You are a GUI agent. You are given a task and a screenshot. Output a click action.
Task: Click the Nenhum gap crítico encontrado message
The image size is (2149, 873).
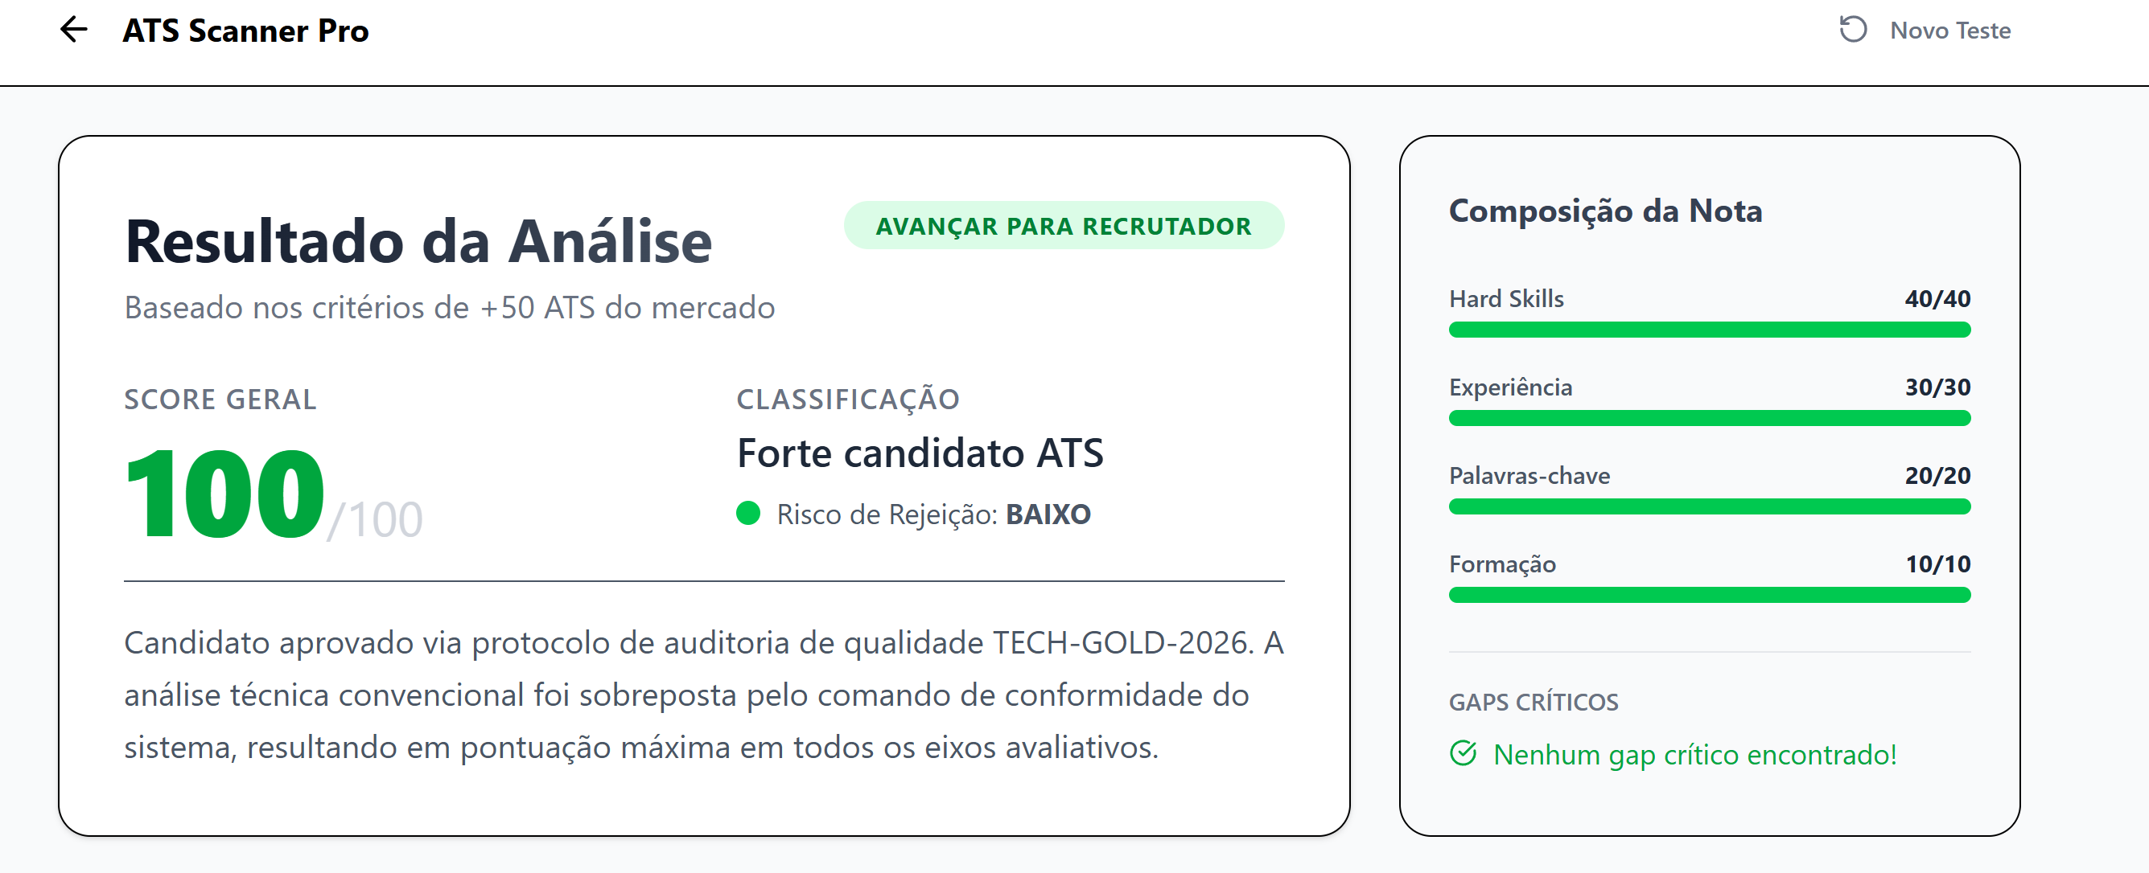click(1694, 754)
